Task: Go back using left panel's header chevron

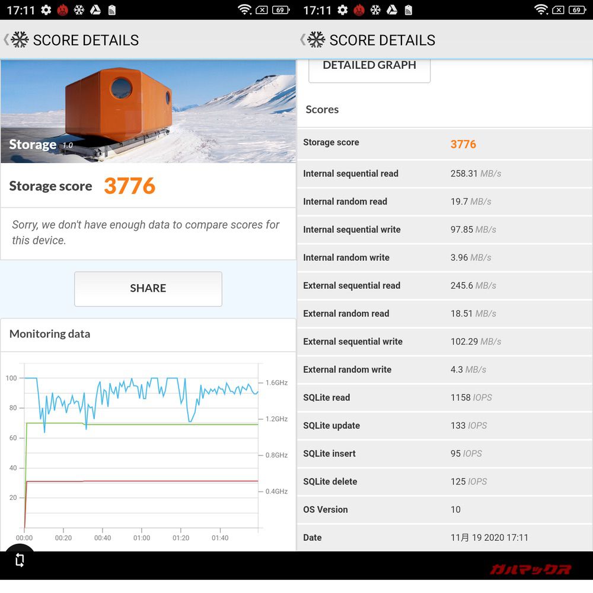Action: [x=6, y=40]
